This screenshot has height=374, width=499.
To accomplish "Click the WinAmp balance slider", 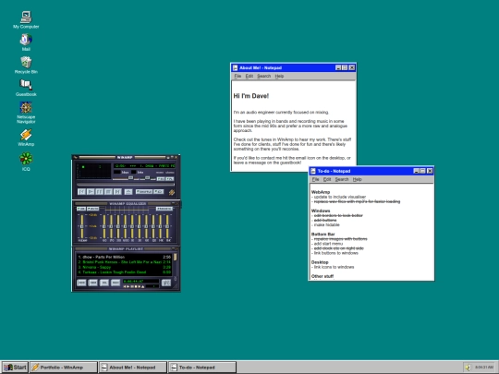I will (x=147, y=178).
